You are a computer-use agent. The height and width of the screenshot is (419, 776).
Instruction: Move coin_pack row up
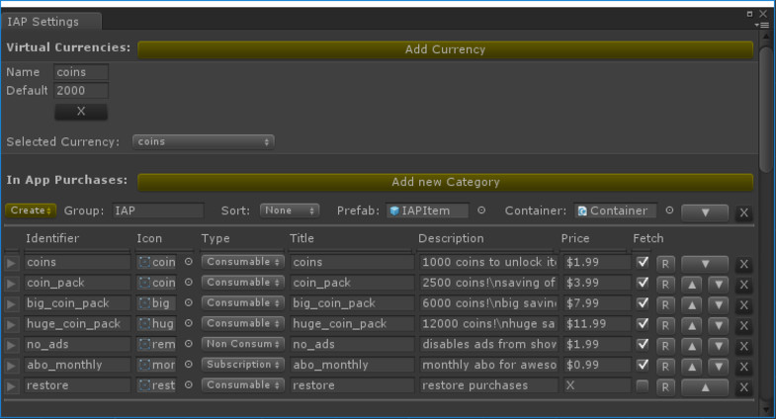(692, 285)
